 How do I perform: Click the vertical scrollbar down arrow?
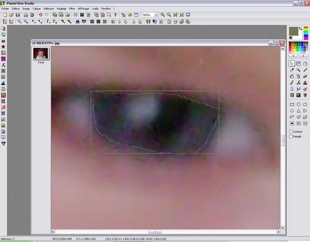coord(283,227)
